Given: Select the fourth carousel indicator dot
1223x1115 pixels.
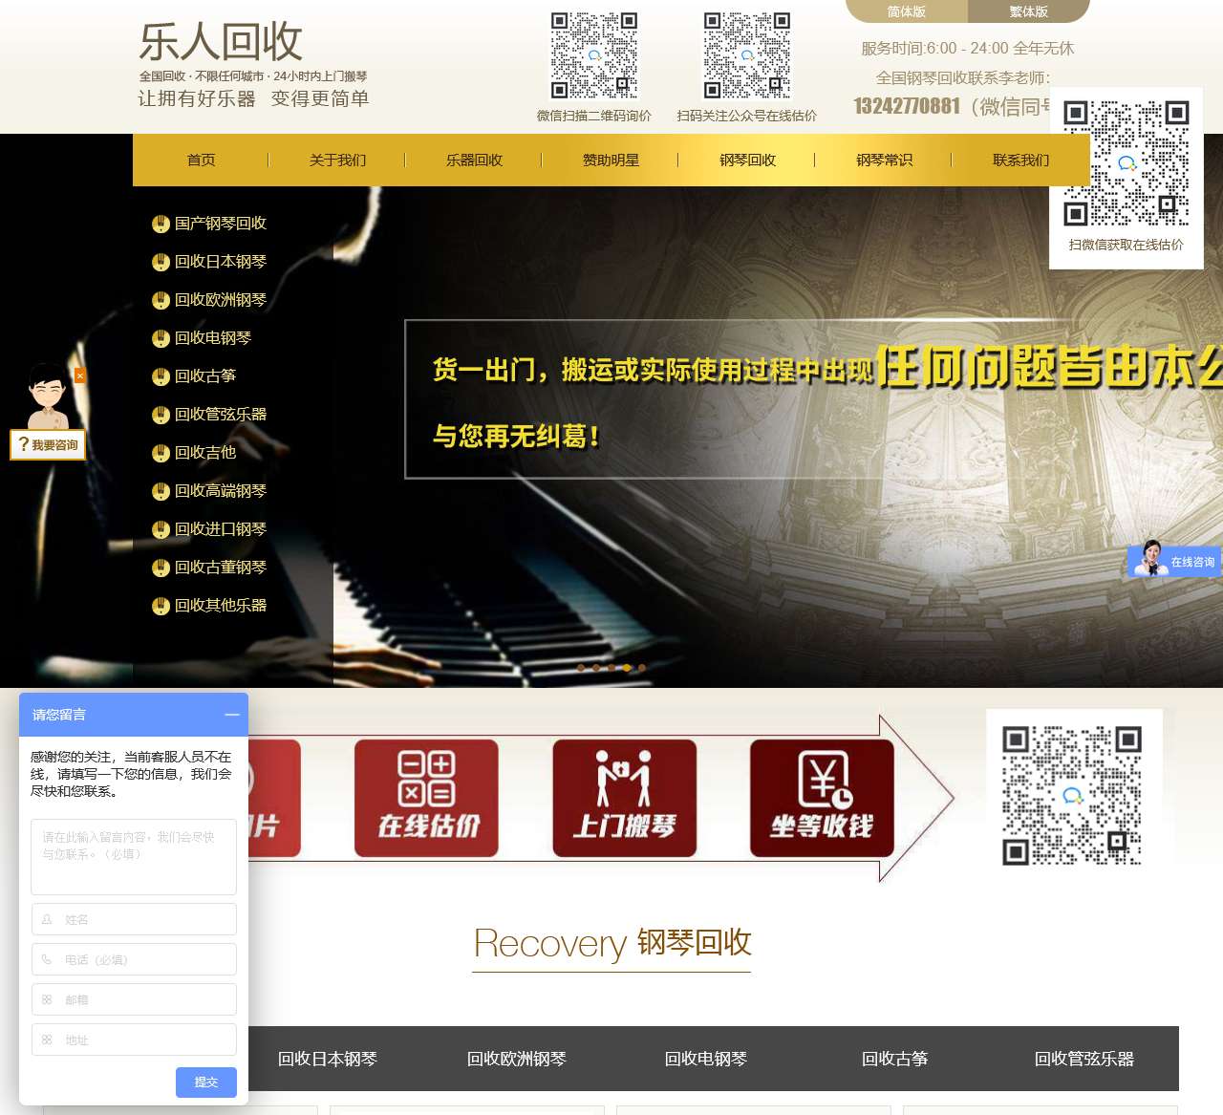Looking at the screenshot, I should 626,668.
